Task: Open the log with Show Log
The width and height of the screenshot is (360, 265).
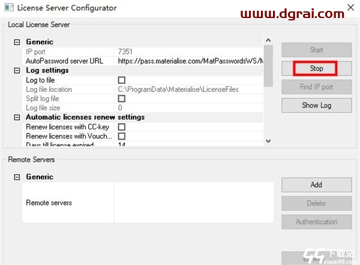Action: 316,106
